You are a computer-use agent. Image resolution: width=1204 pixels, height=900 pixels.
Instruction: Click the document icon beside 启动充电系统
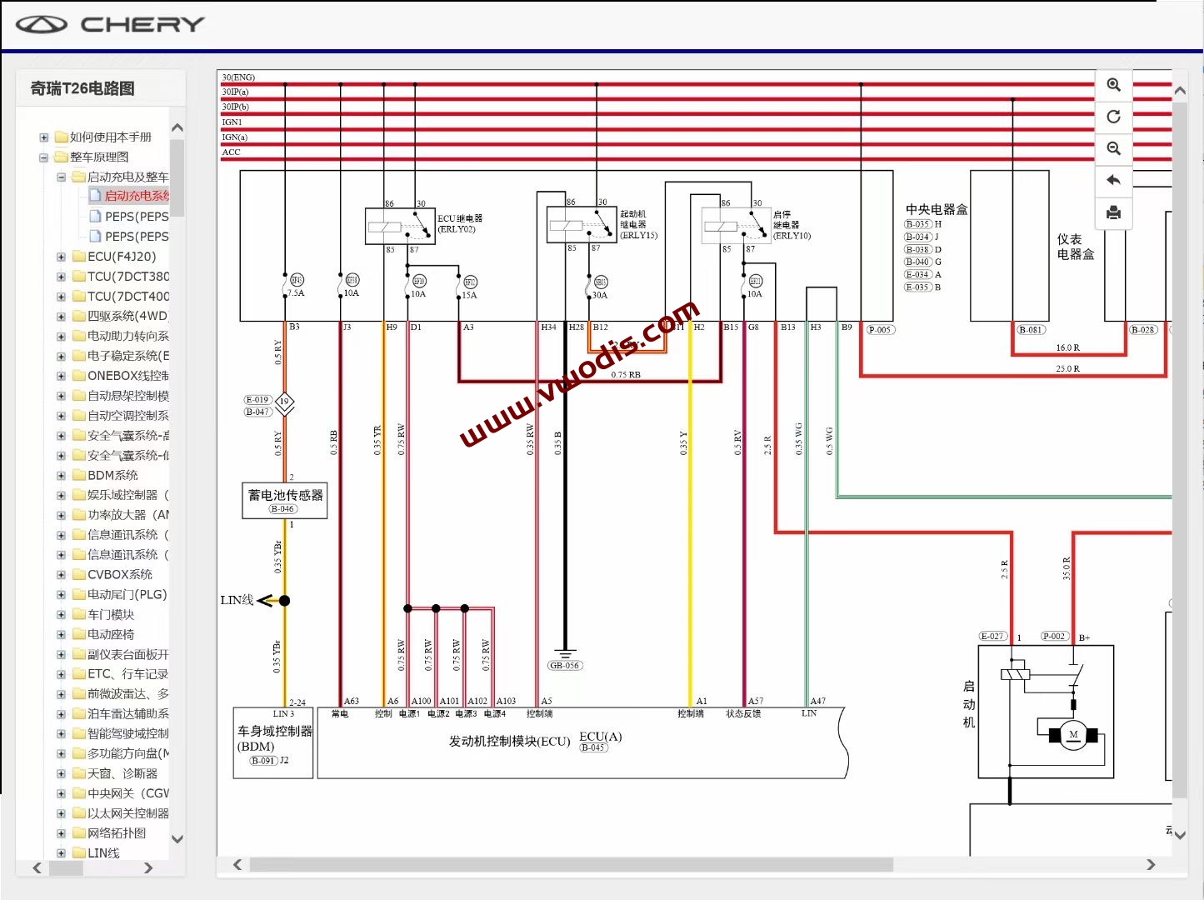click(x=96, y=196)
